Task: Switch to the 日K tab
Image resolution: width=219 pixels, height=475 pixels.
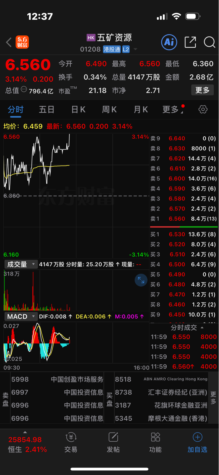Action: point(78,110)
